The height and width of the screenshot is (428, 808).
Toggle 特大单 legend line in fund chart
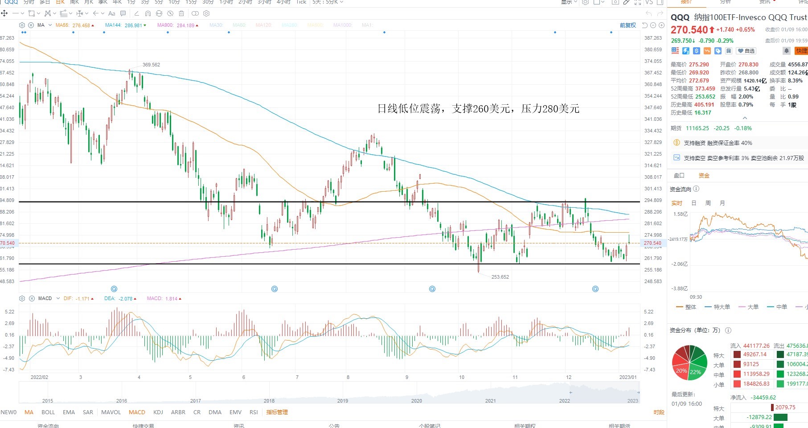718,307
